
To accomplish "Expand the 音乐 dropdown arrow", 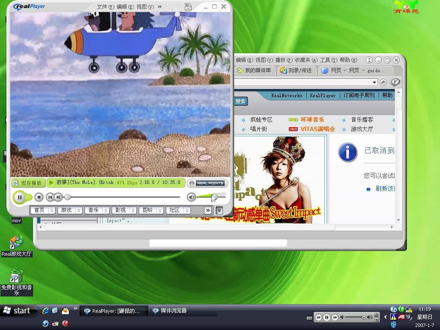I will (x=106, y=210).
